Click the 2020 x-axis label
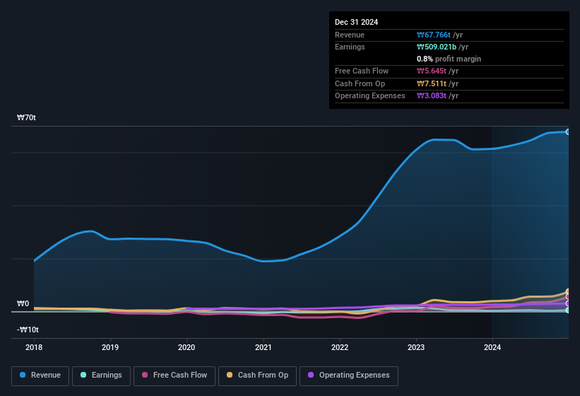 point(187,347)
